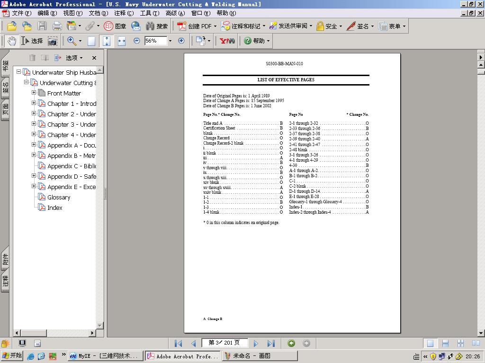Close the bookmarks panel X
The width and height of the screenshot is (485, 363).
tap(94, 58)
